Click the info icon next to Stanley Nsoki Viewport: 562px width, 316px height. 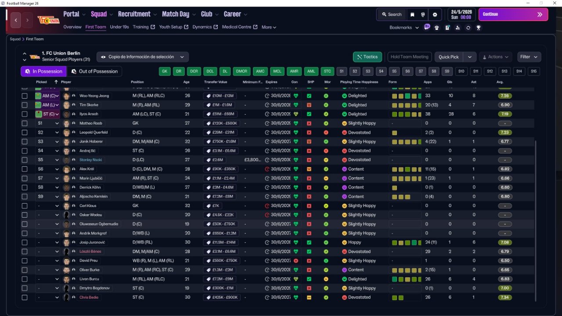[74, 160]
